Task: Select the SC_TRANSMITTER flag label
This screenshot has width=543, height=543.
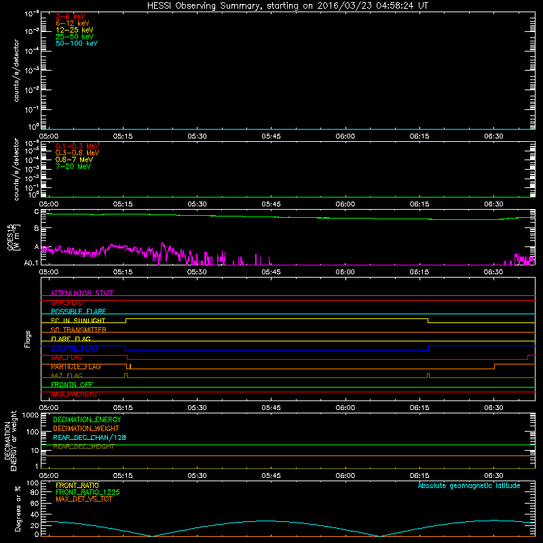Action: point(78,330)
